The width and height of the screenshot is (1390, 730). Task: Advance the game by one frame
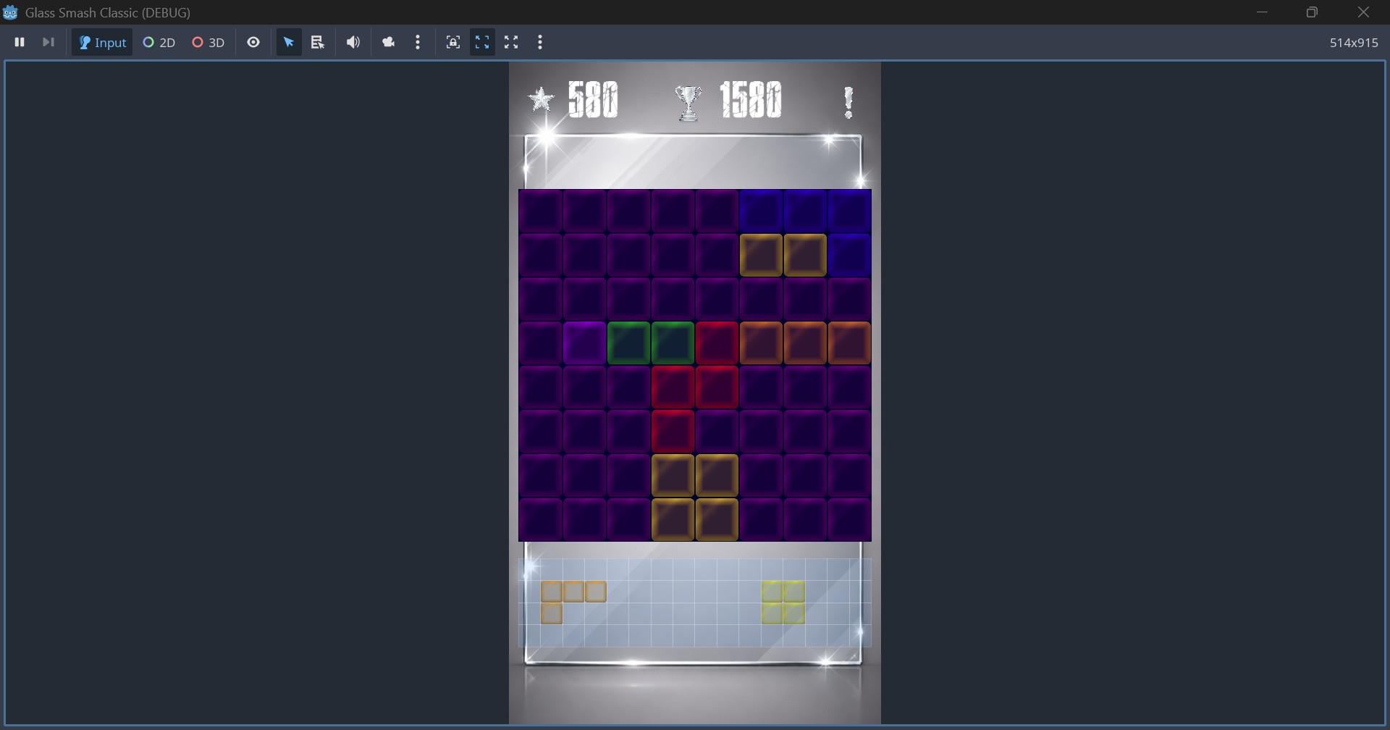point(48,41)
